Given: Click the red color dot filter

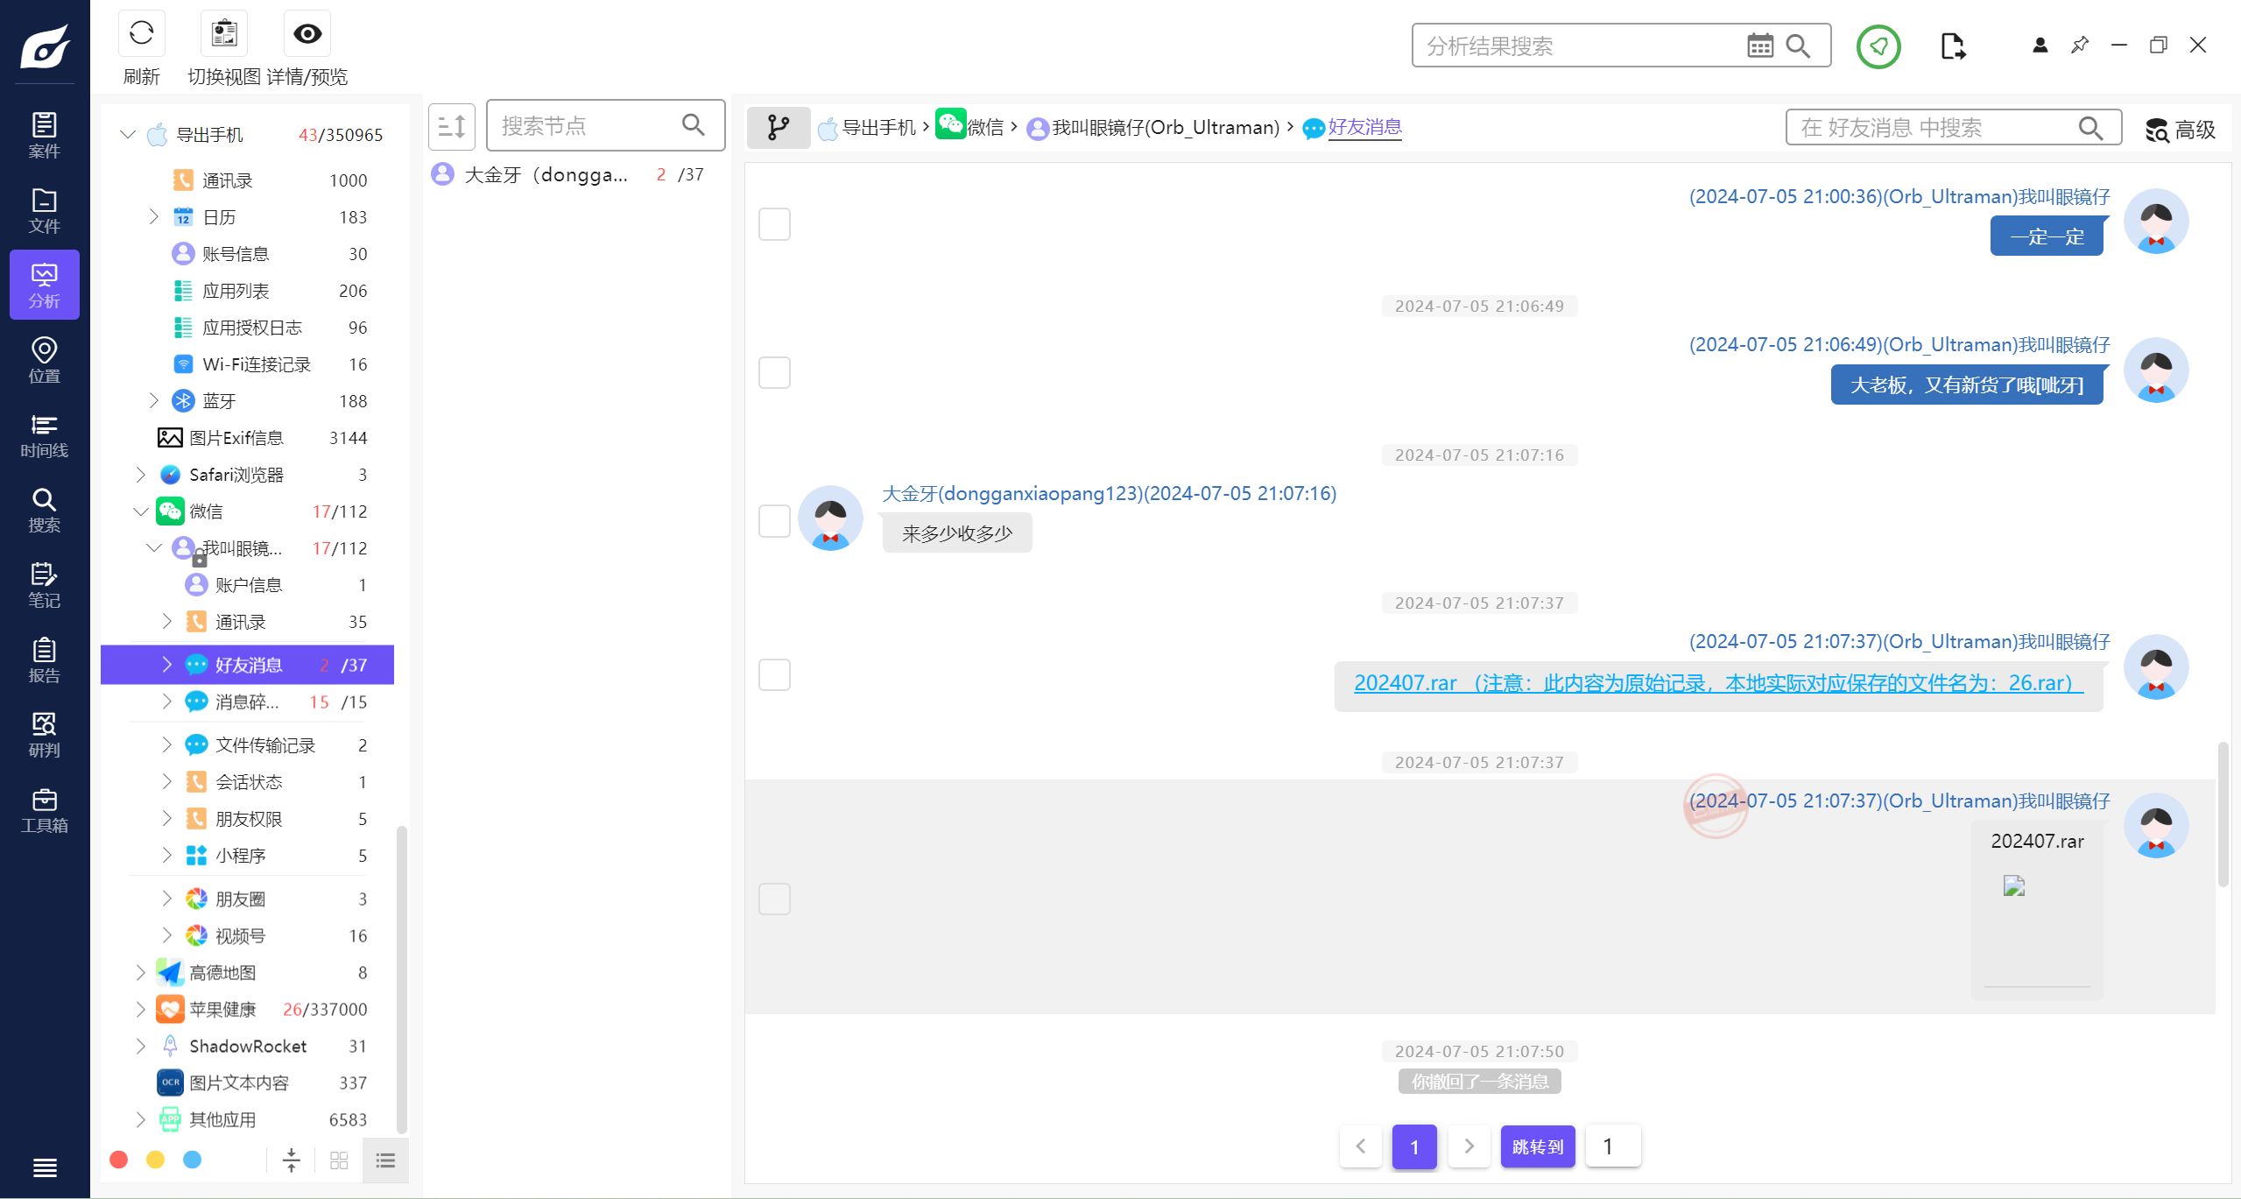Looking at the screenshot, I should [119, 1160].
